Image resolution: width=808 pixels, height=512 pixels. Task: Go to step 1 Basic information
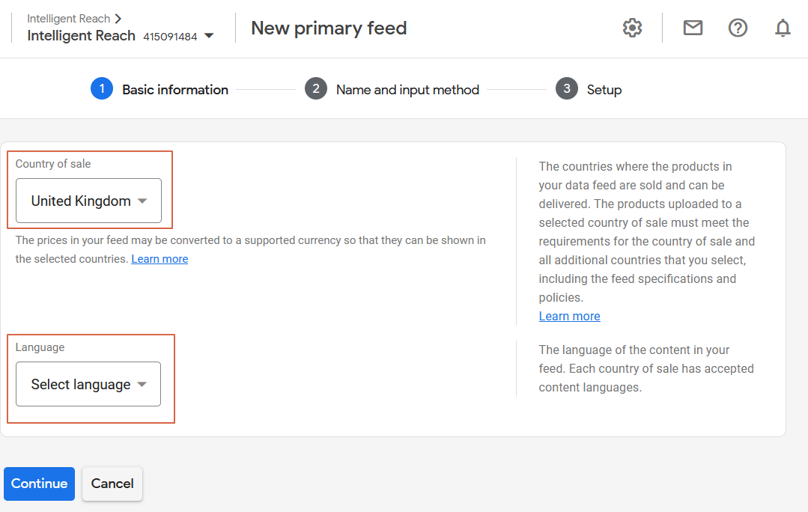[x=160, y=89]
